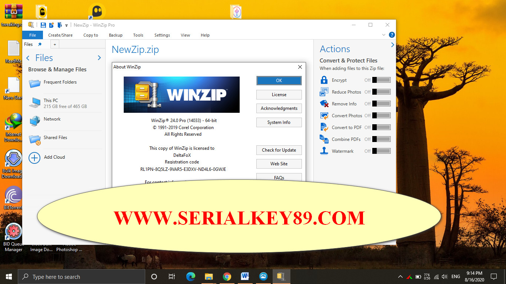Open the Quick Access Toolbar dropdown arrow
The height and width of the screenshot is (284, 506).
coord(67,25)
